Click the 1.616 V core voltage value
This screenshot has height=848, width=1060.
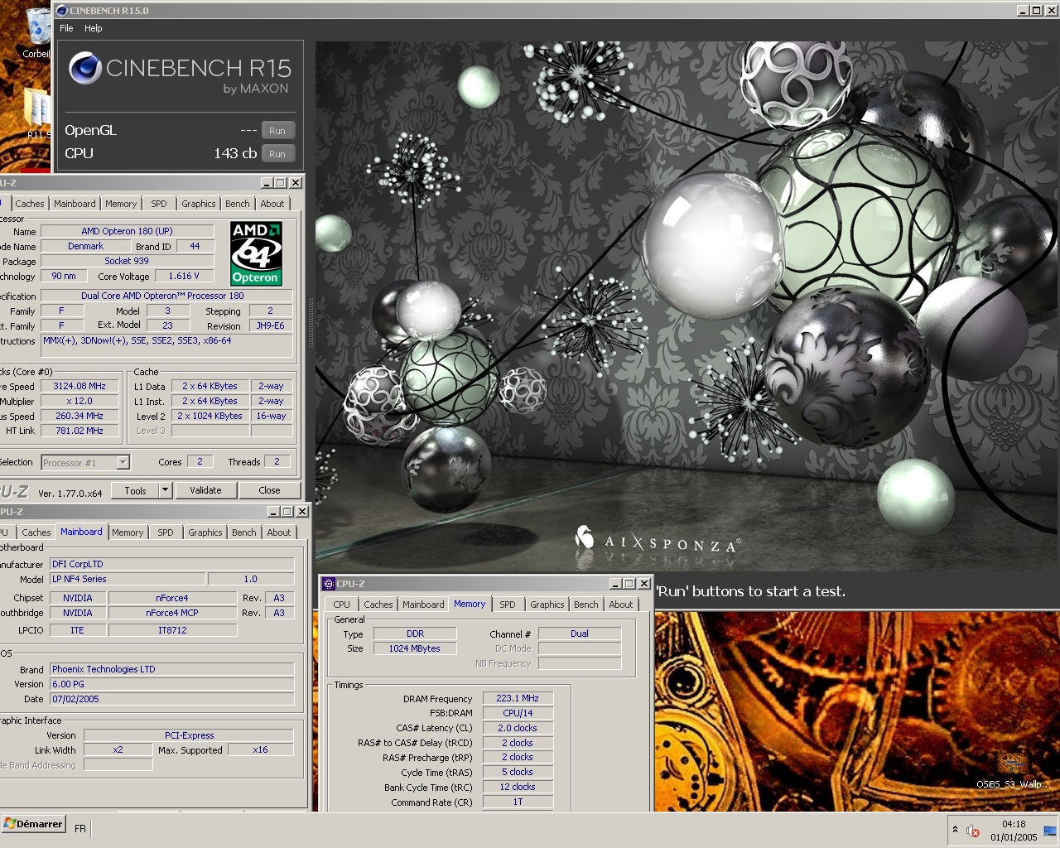pyautogui.click(x=183, y=276)
